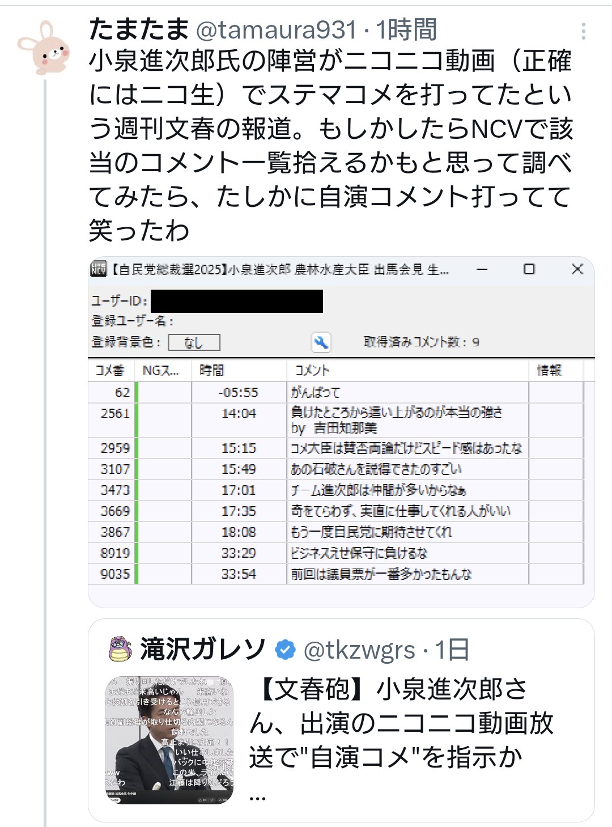Click the blue verified badge next to 滝沢ガレソ

pyautogui.click(x=285, y=650)
